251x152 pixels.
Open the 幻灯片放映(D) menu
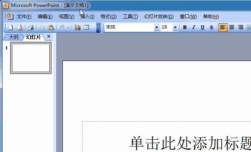pos(159,17)
